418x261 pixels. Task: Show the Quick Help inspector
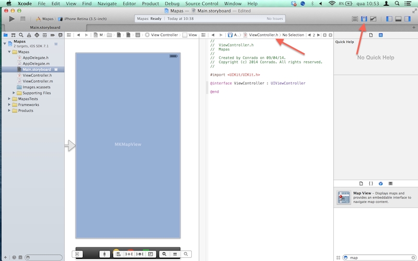point(381,35)
